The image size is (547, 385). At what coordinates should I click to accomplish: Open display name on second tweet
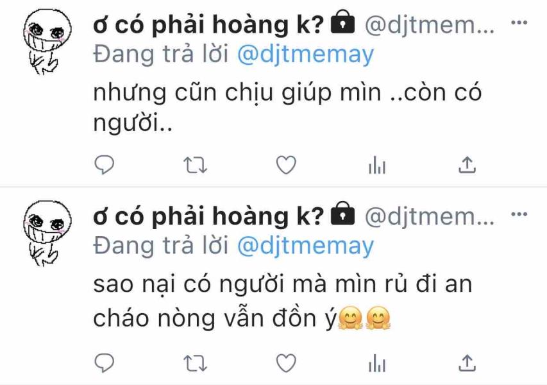tap(208, 217)
